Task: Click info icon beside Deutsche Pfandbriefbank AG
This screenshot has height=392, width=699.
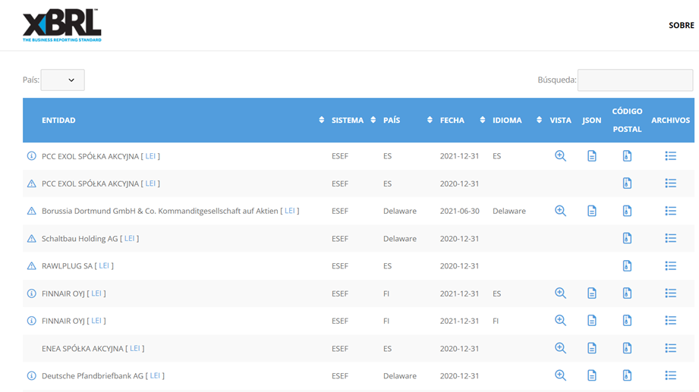Action: 32,376
